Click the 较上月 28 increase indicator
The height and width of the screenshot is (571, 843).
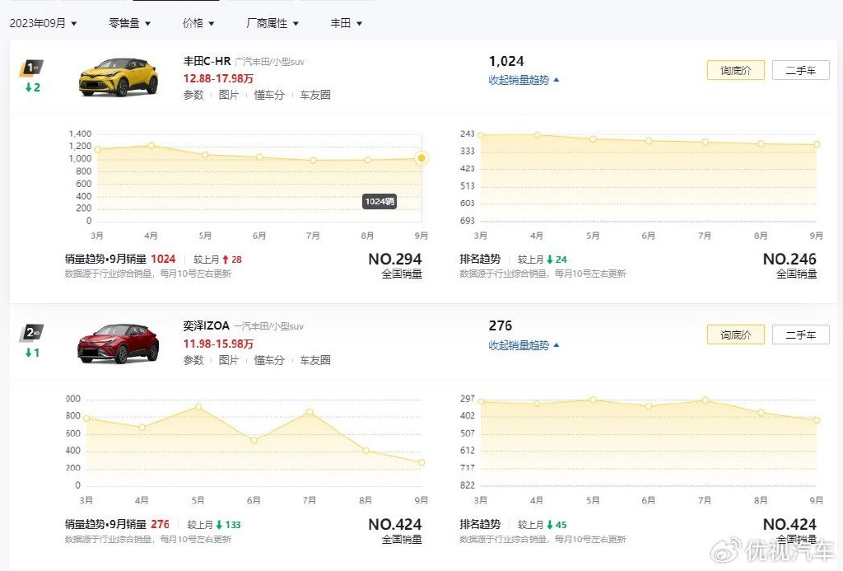217,260
